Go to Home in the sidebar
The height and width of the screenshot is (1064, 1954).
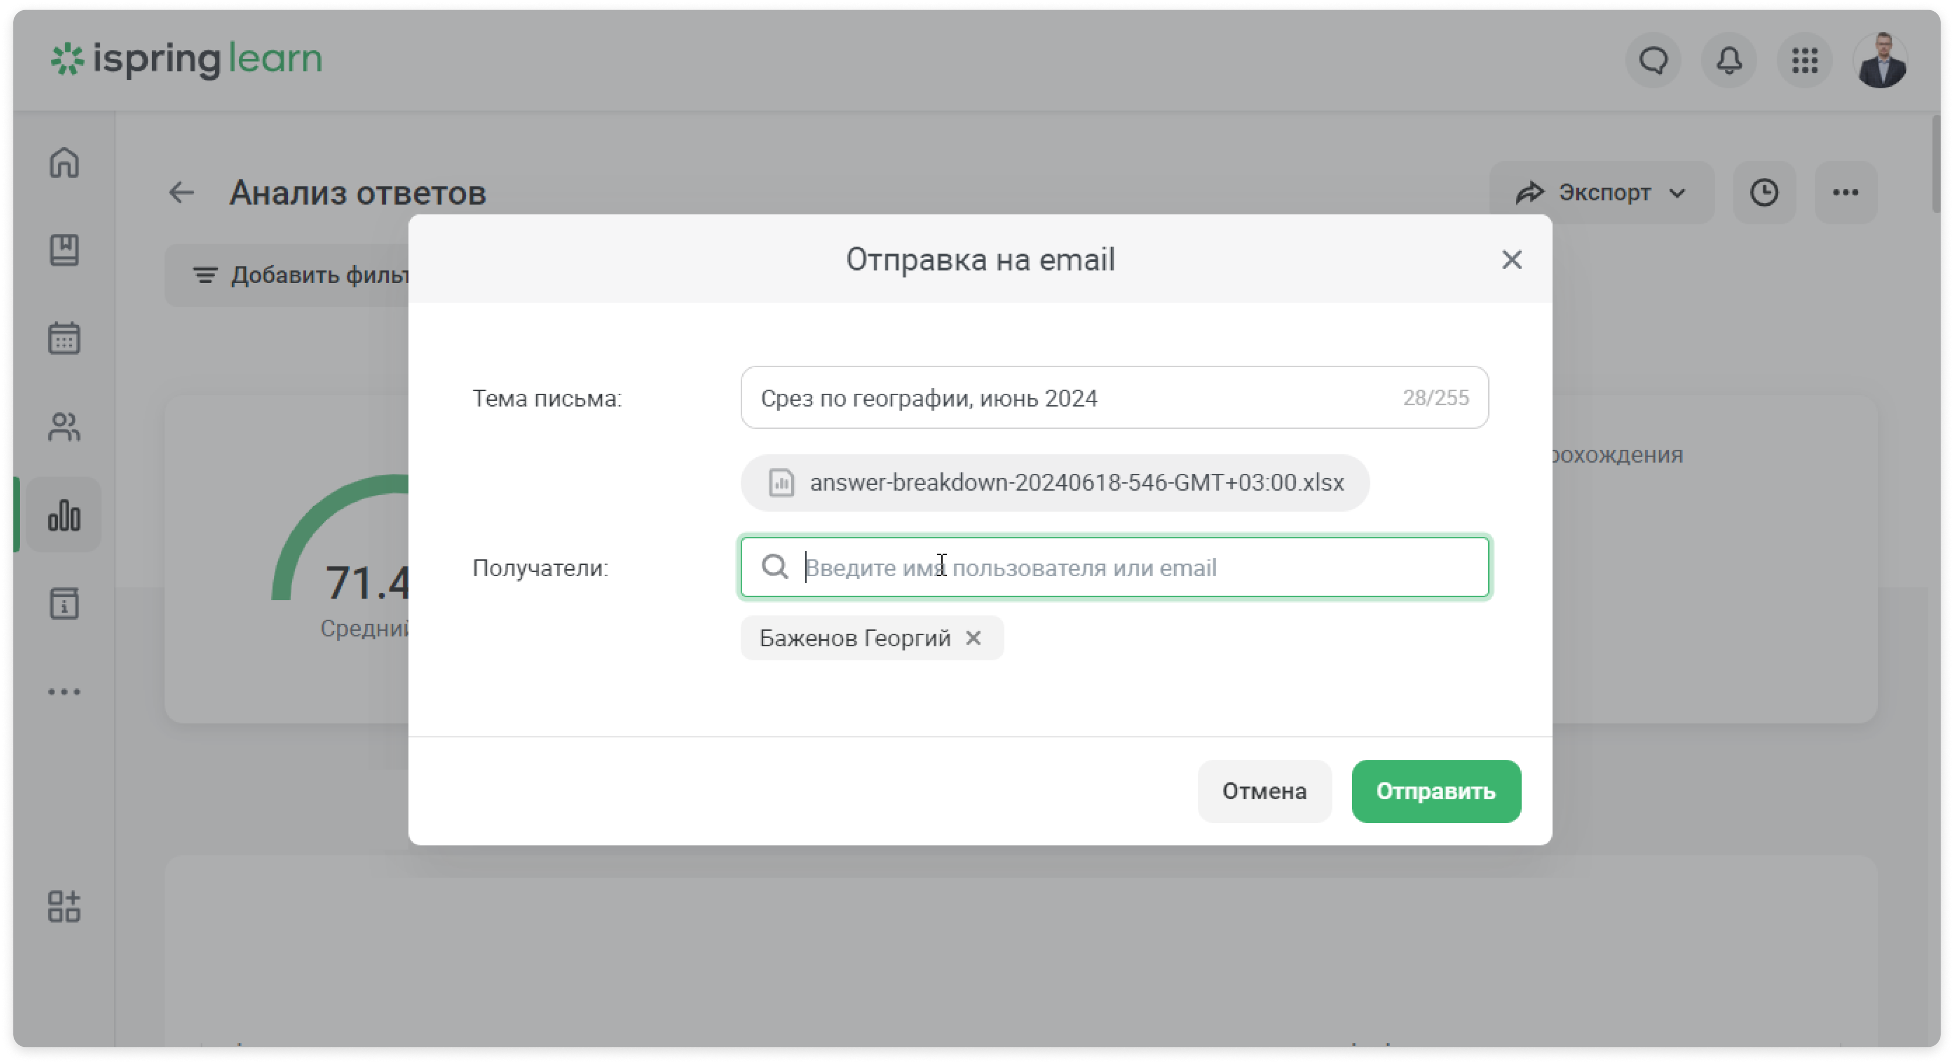click(x=64, y=162)
